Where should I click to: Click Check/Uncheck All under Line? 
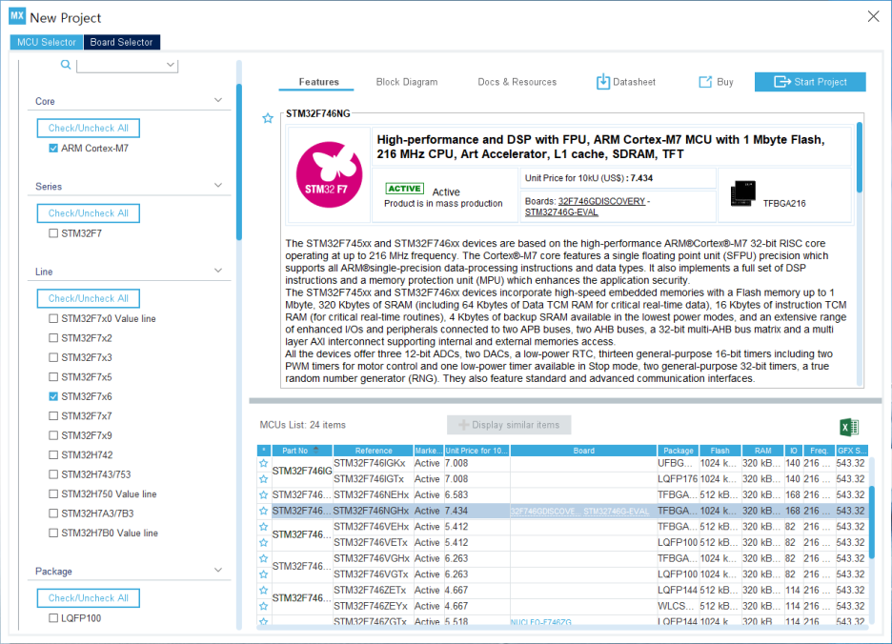point(89,299)
